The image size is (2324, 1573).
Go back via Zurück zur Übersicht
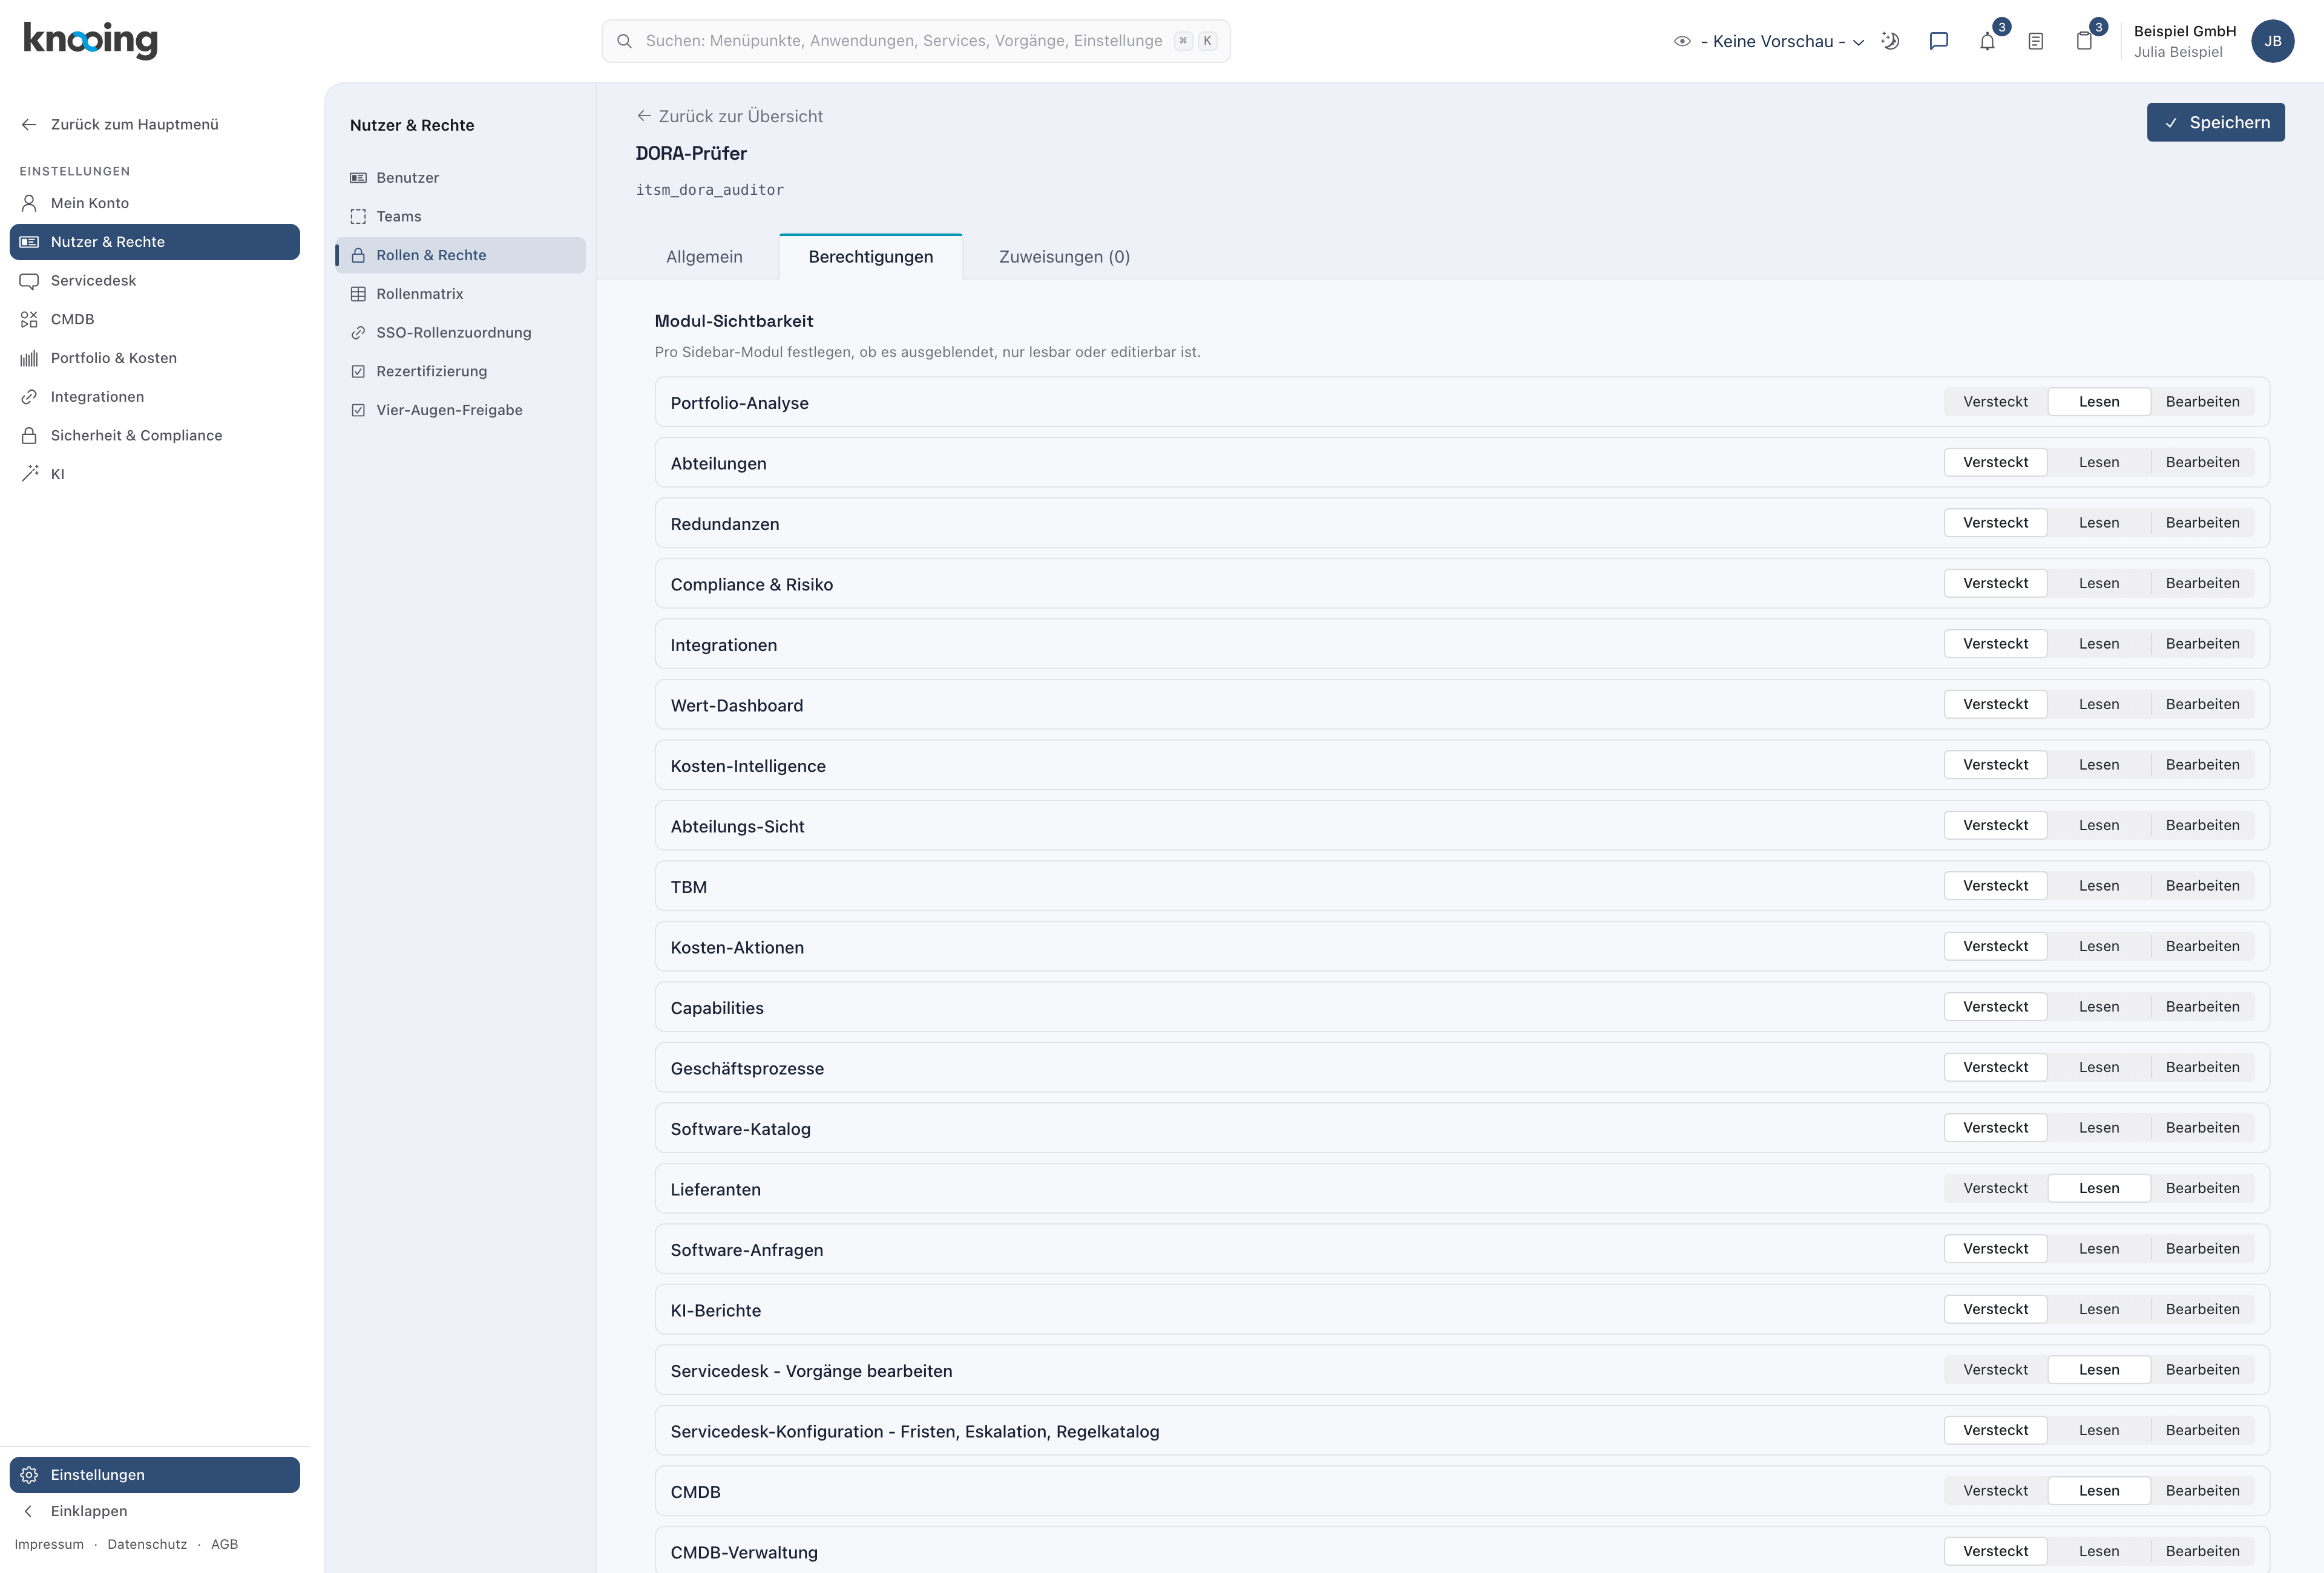[x=730, y=116]
